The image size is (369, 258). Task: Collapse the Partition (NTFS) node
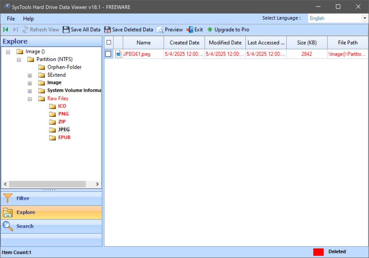[19, 60]
